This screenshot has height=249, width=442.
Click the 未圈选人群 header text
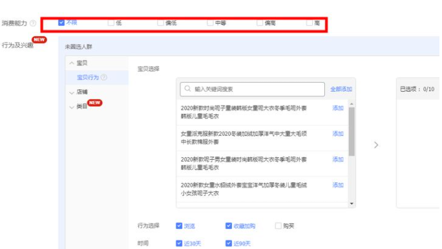click(78, 47)
